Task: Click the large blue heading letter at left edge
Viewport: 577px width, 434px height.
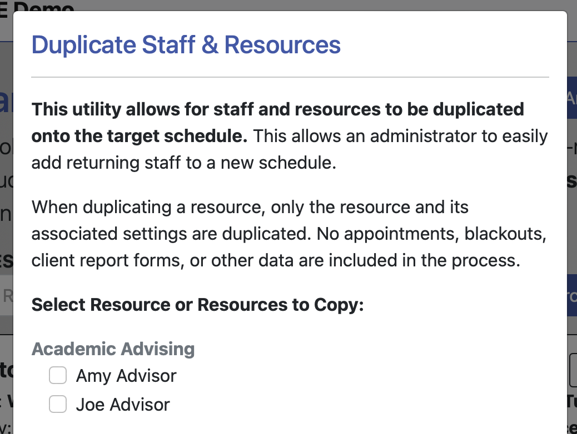Action: [x=6, y=102]
